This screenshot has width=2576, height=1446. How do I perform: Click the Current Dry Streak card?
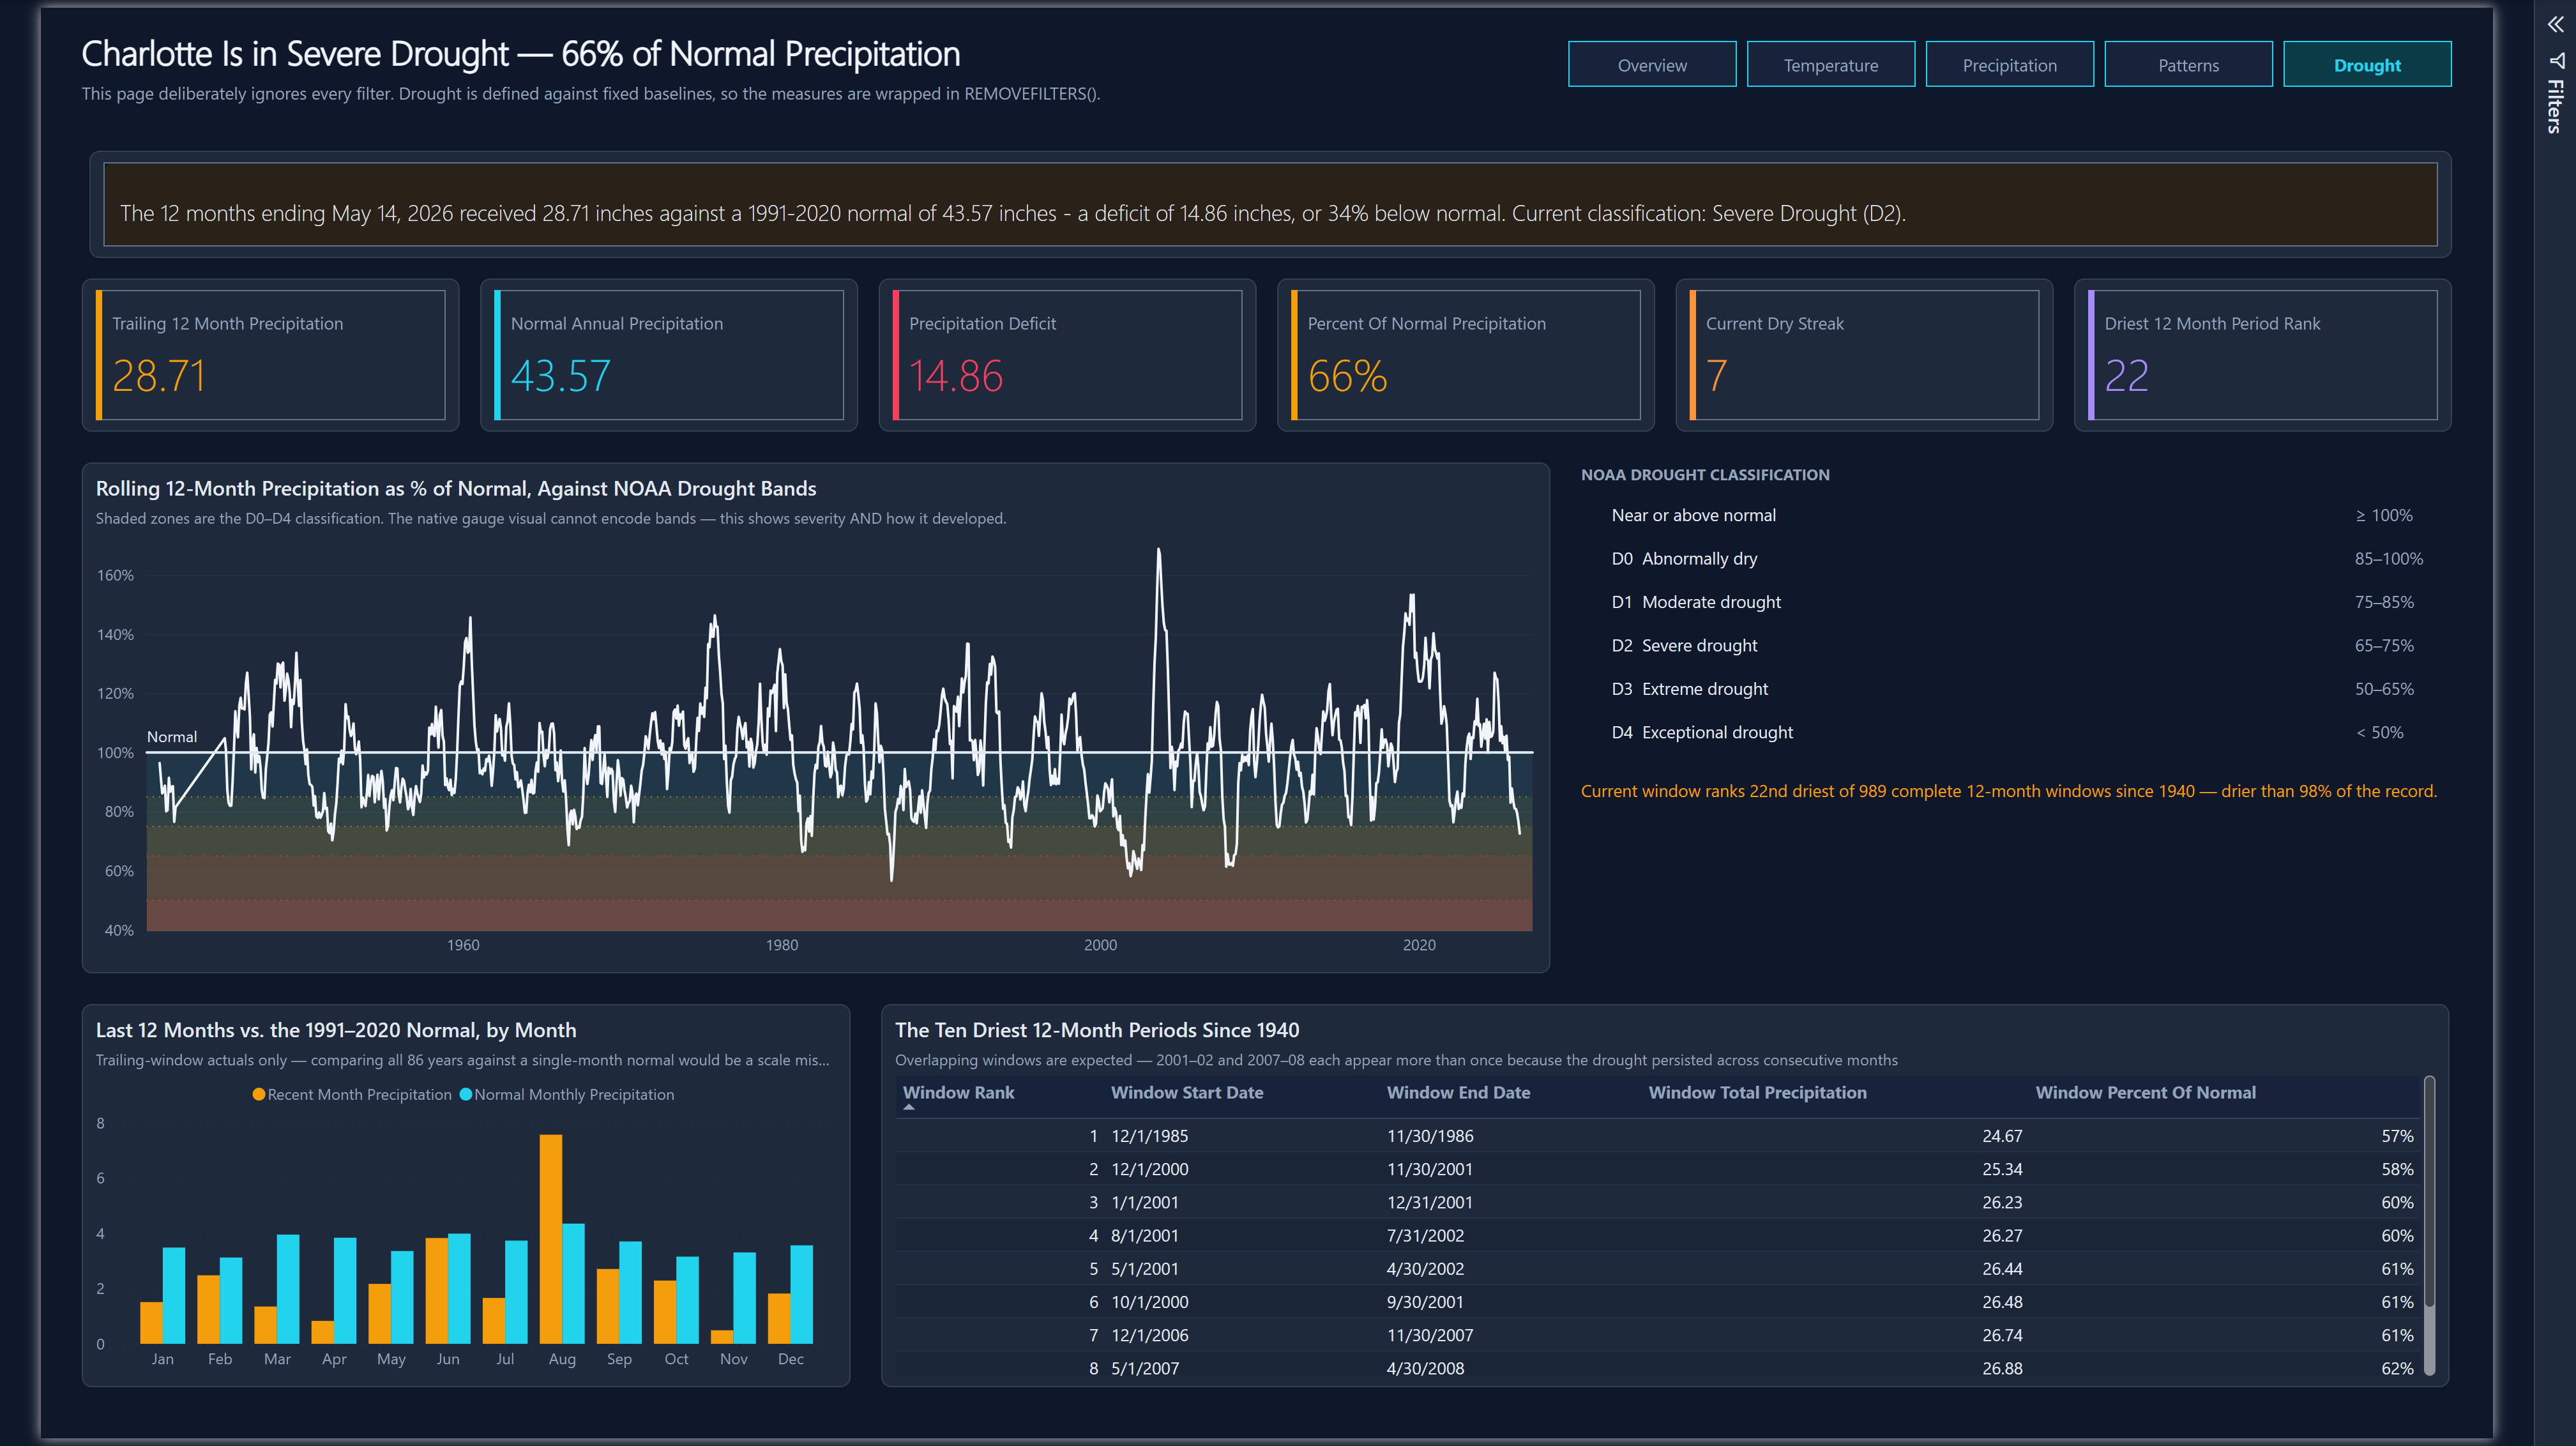point(1864,355)
